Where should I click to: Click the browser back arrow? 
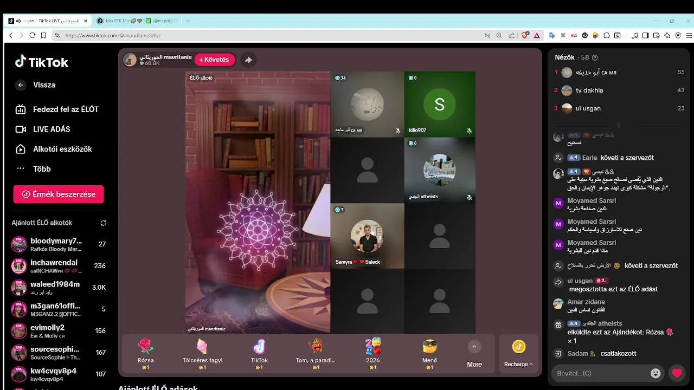pyautogui.click(x=10, y=35)
